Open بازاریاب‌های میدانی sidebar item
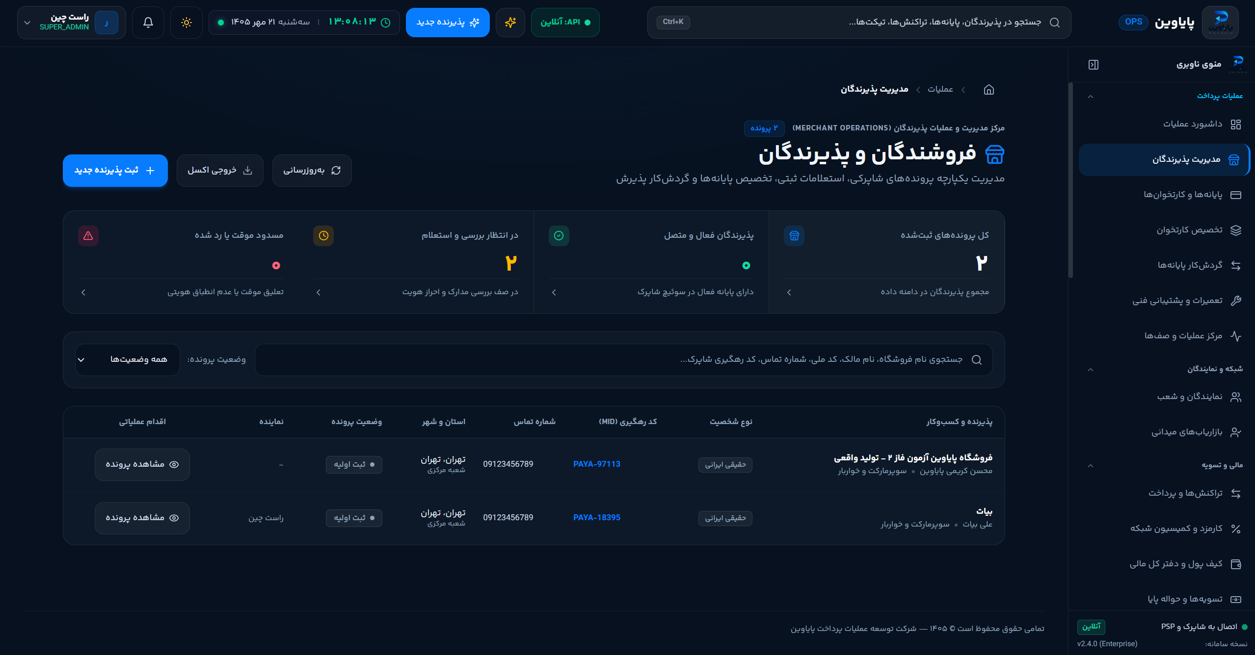The width and height of the screenshot is (1255, 655). pos(1164,432)
